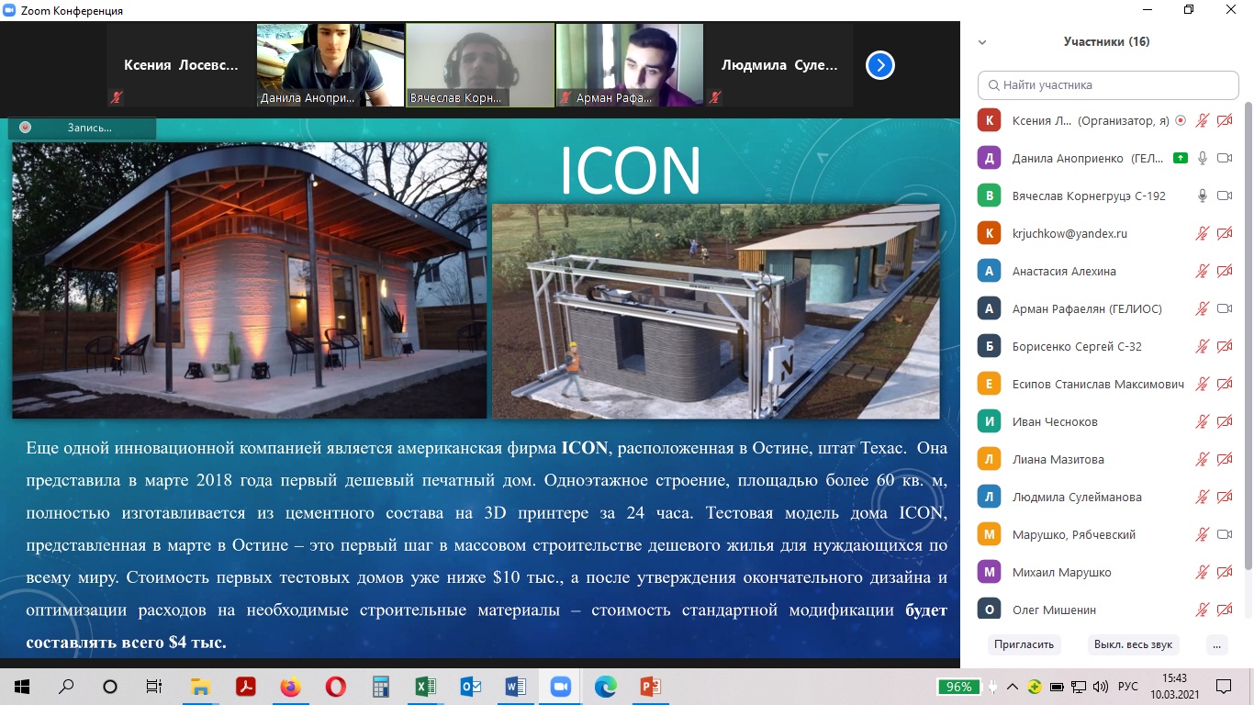1254x705 pixels.
Task: Open Excel from the taskbar
Action: [x=425, y=687]
